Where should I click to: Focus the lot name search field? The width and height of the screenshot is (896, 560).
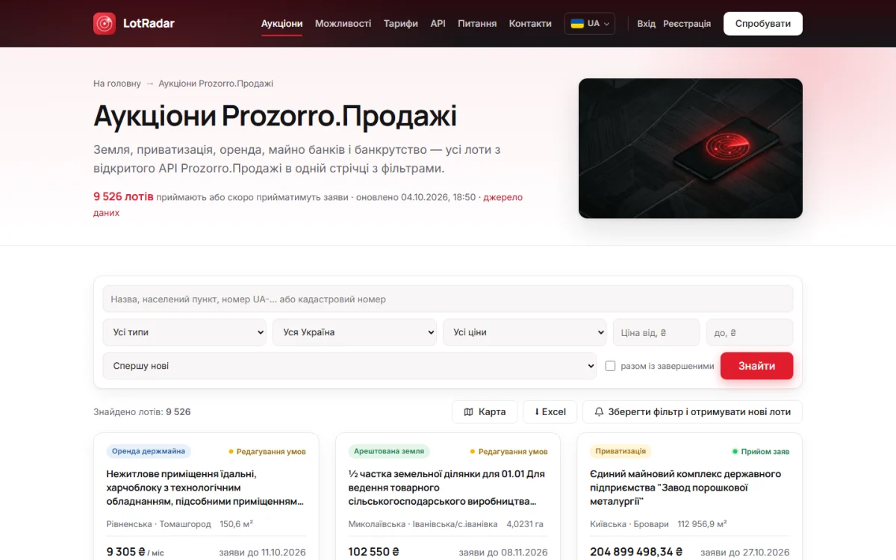[448, 299]
